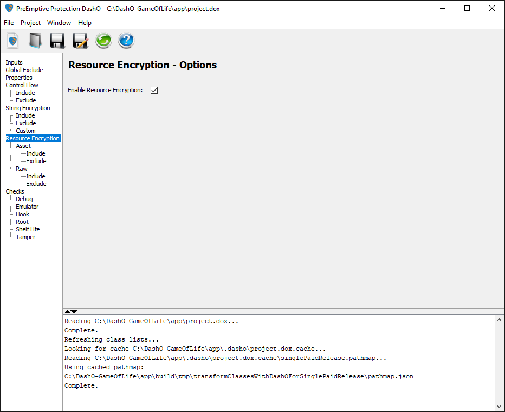
Task: Select the String Encryption tree node
Action: (x=28, y=108)
